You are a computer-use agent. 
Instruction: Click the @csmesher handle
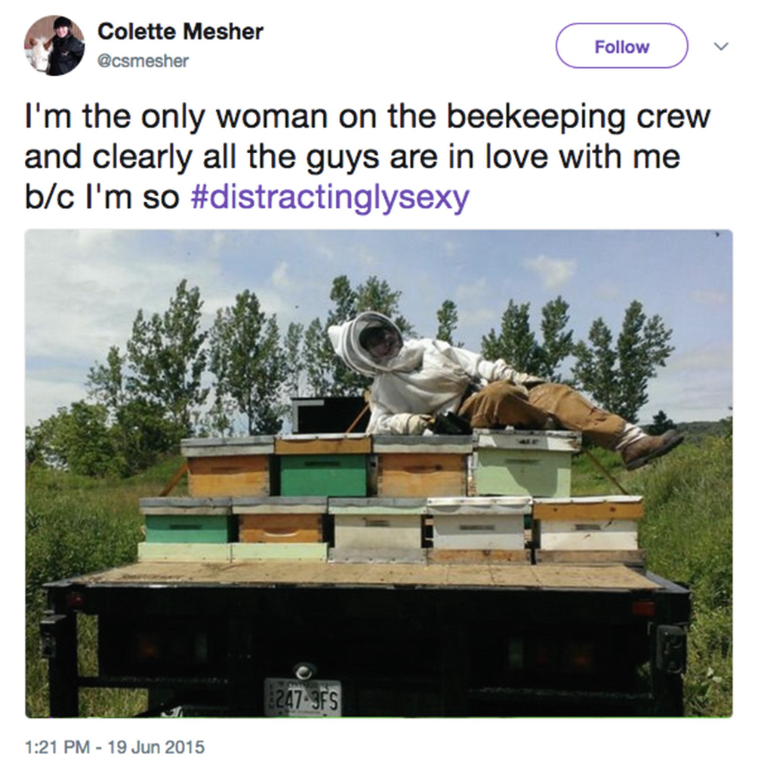(x=143, y=61)
